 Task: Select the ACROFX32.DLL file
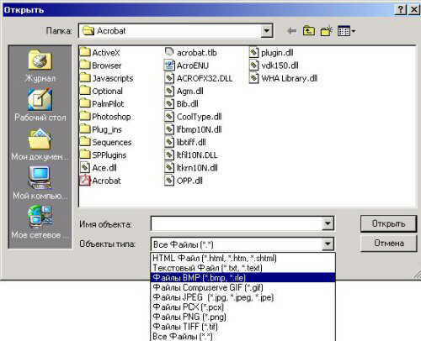tap(199, 78)
